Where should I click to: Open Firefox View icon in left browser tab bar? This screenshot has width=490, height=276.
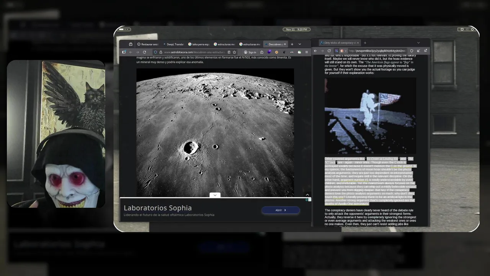(x=131, y=44)
